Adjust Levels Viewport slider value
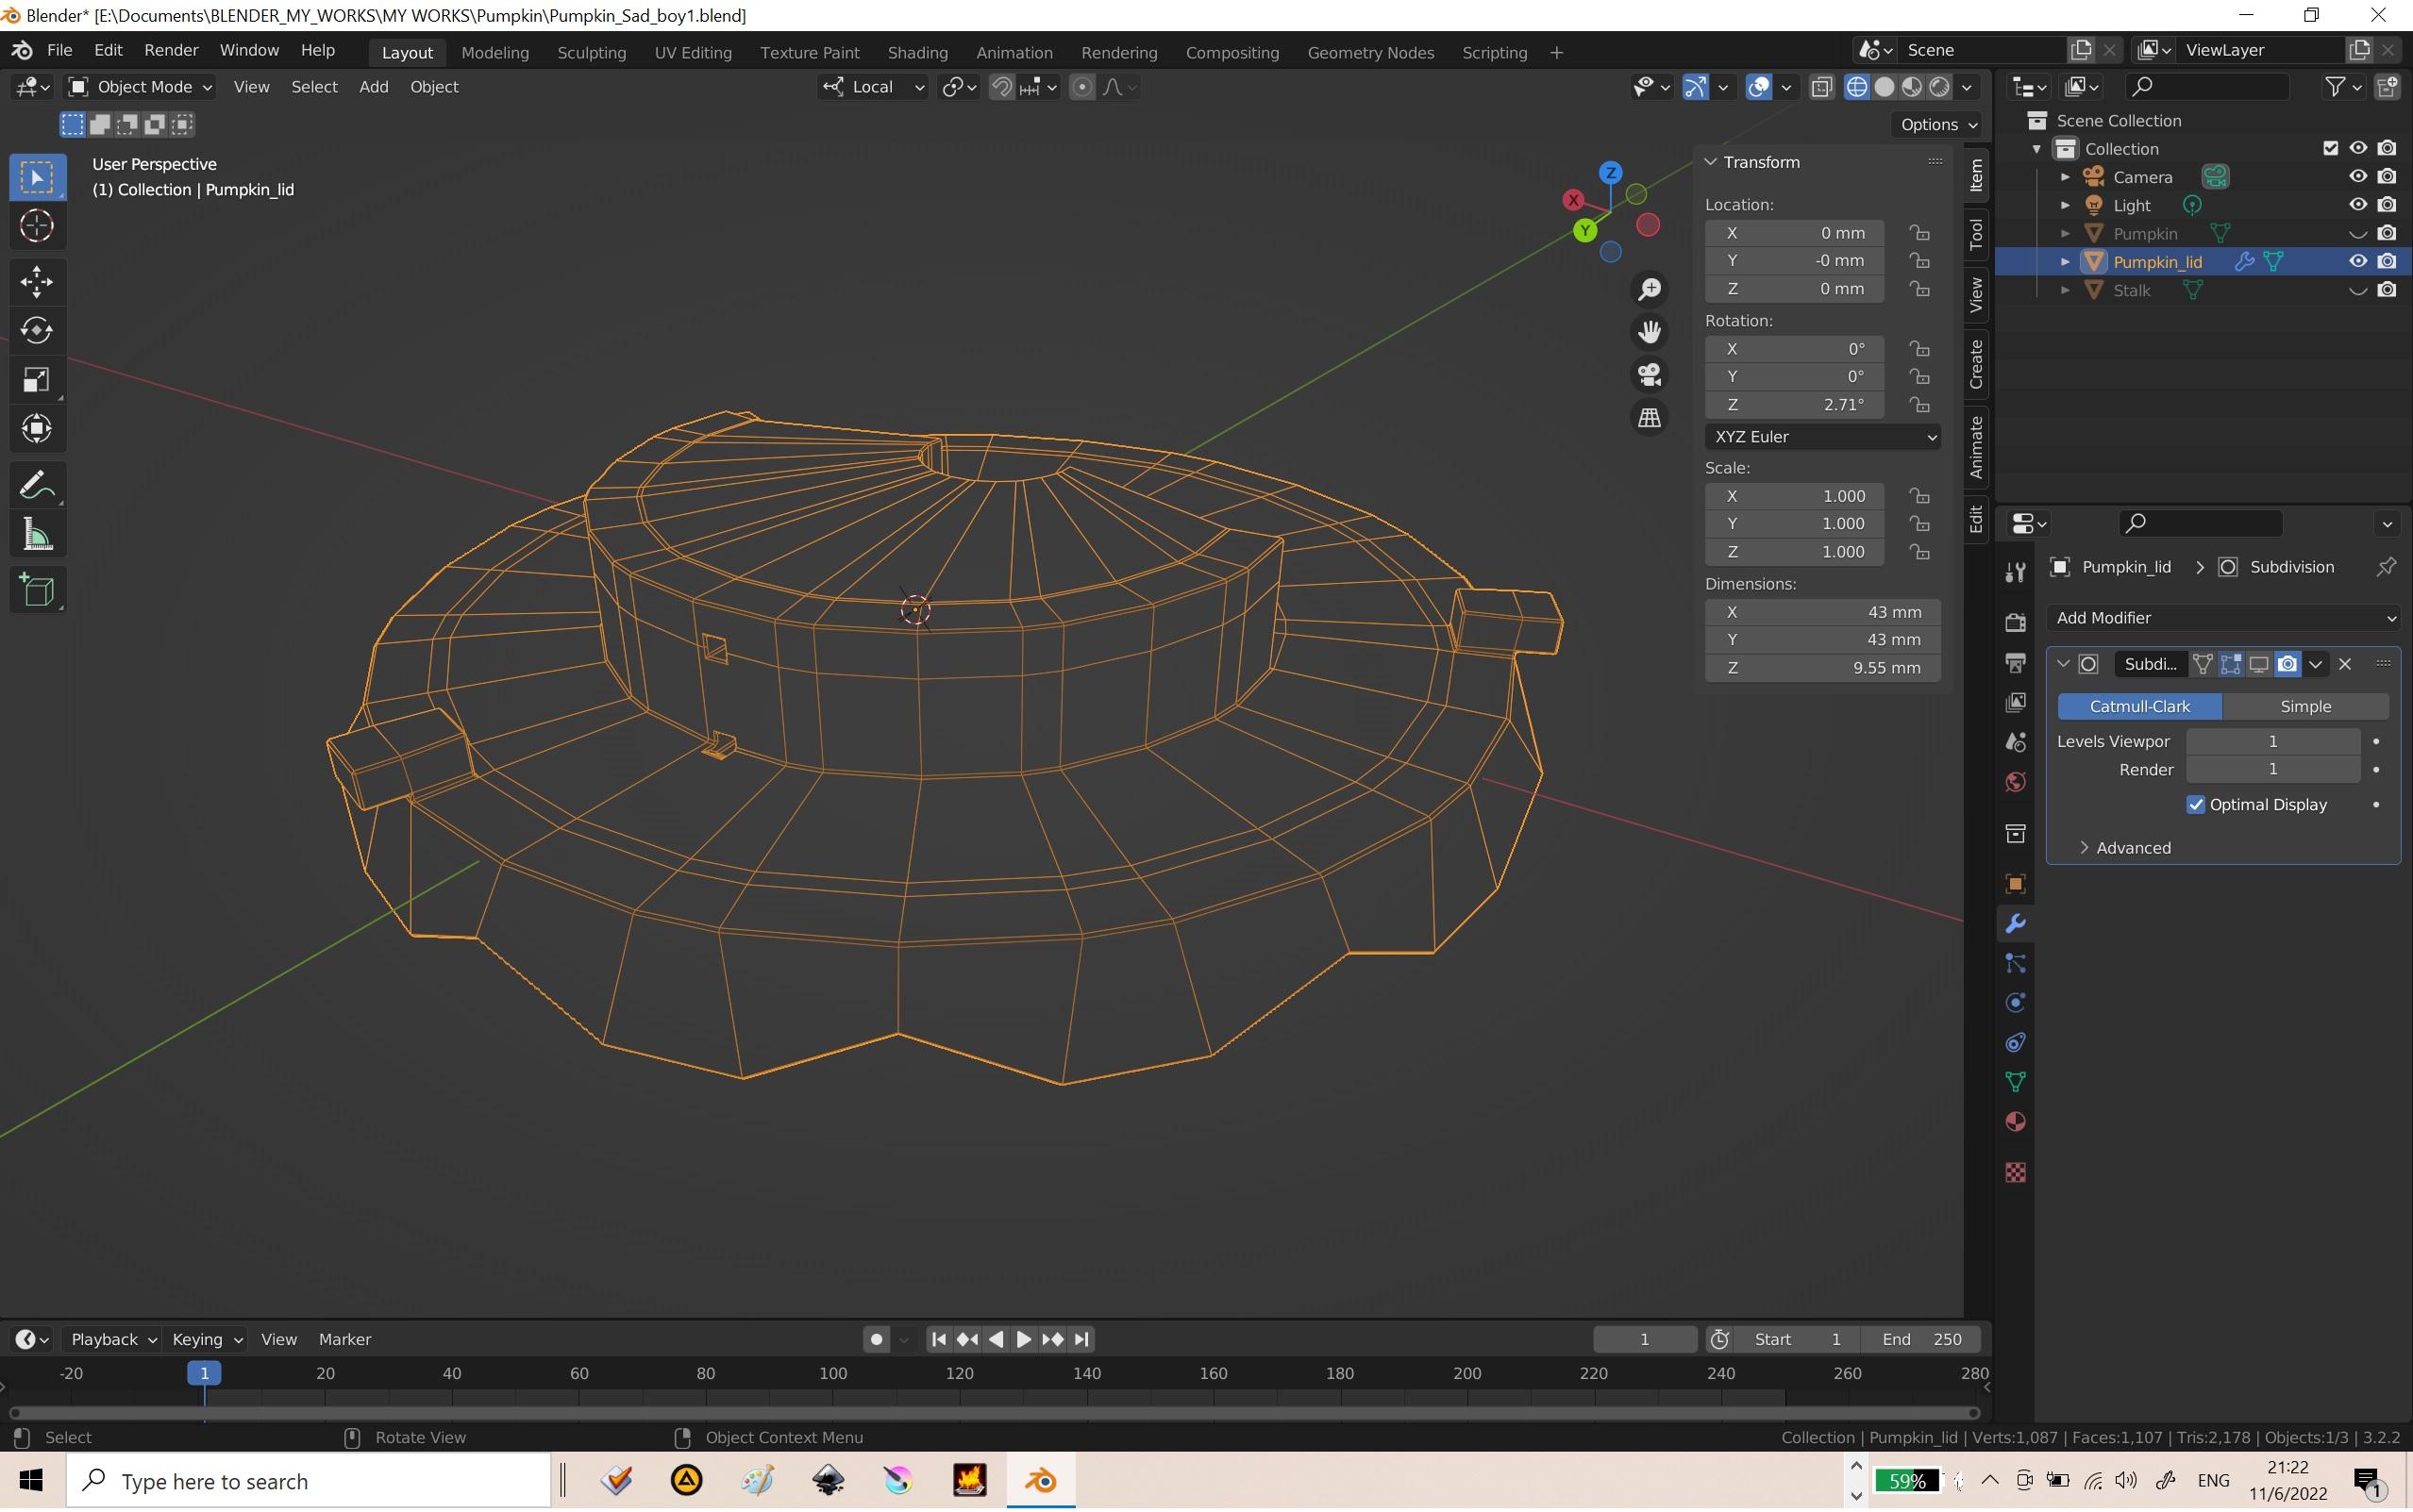This screenshot has height=1512, width=2413. tap(2271, 740)
